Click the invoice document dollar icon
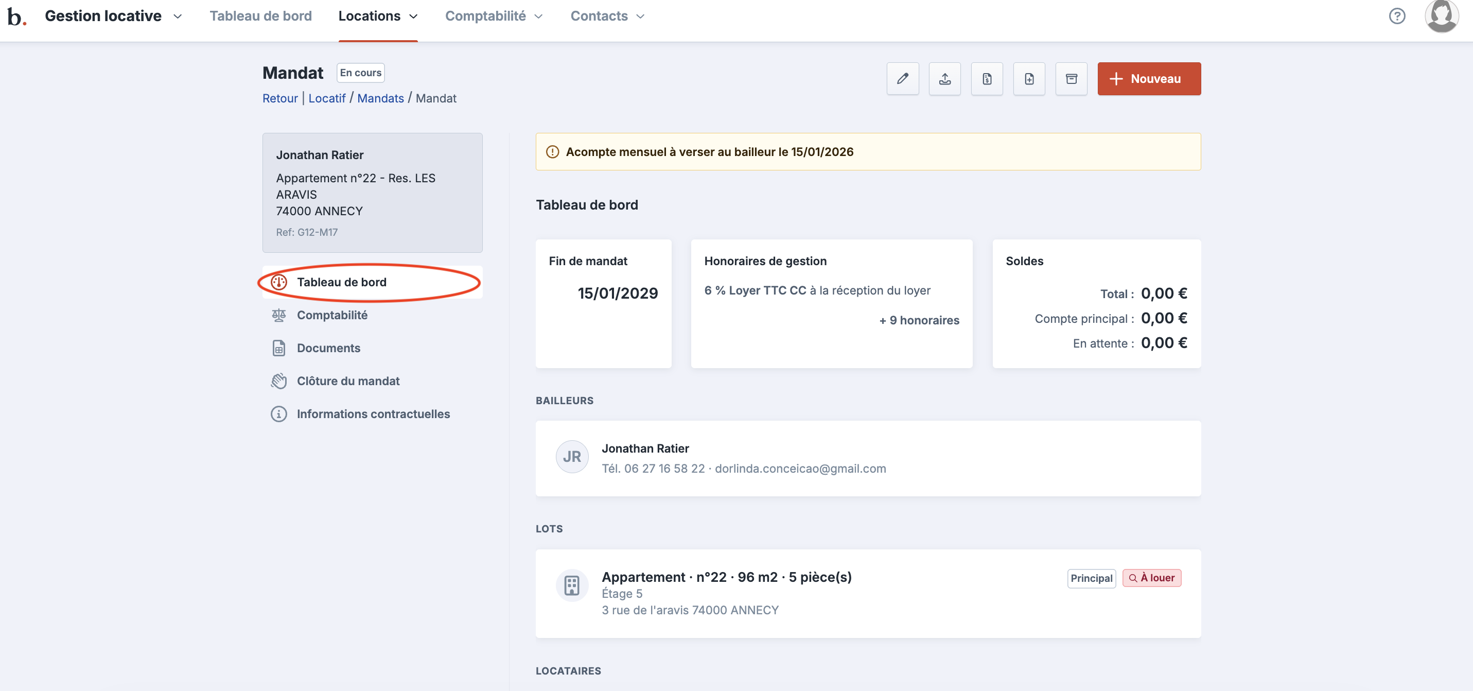The height and width of the screenshot is (691, 1473). click(x=987, y=79)
